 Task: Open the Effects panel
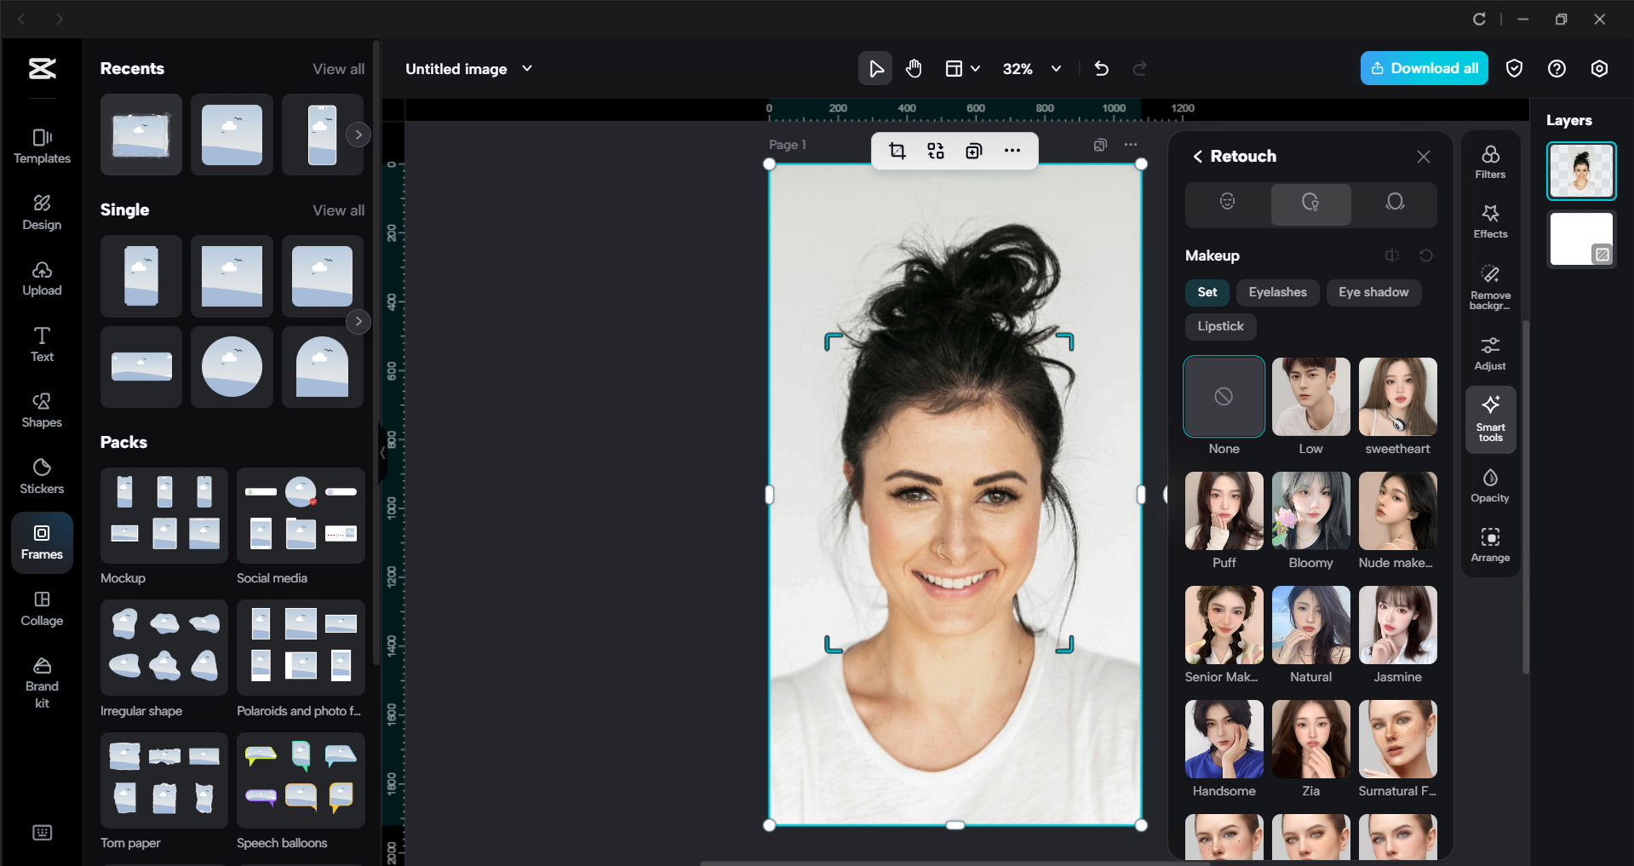coord(1489,221)
